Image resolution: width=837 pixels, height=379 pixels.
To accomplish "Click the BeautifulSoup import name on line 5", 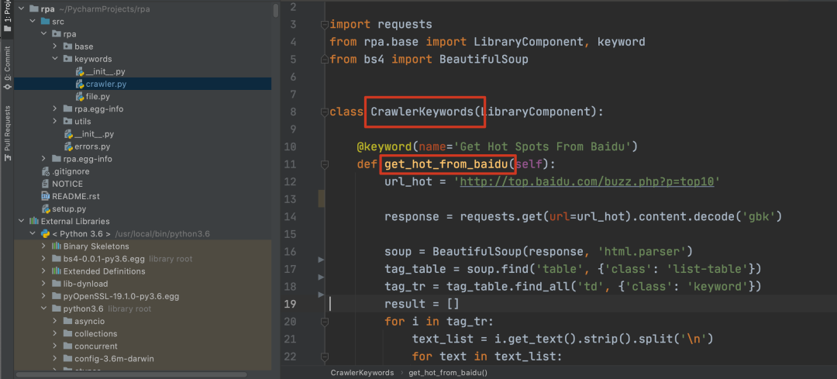I will tap(484, 59).
